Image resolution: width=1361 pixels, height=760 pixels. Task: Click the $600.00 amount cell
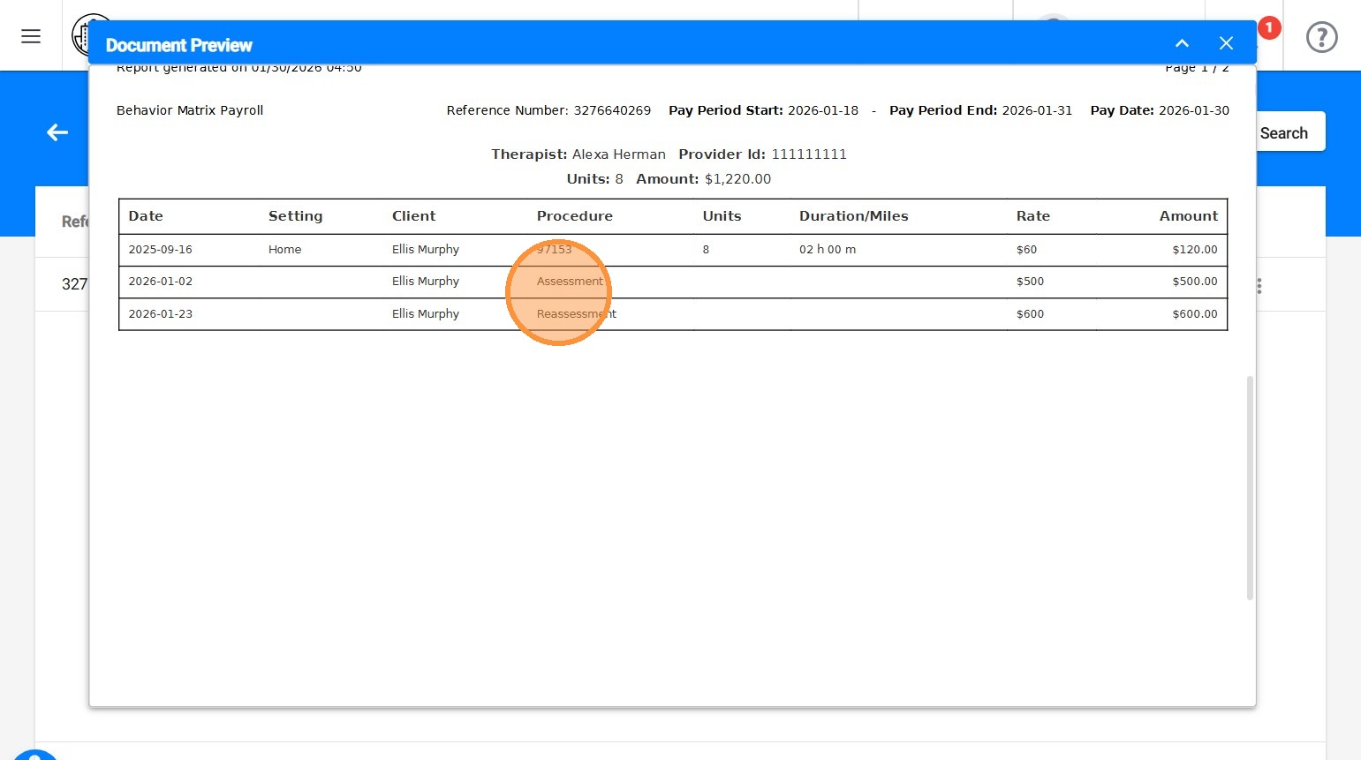tap(1195, 314)
